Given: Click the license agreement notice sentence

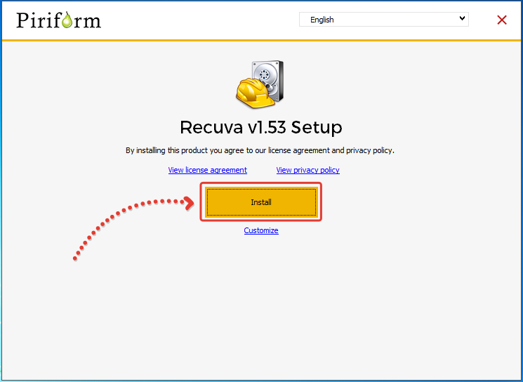Looking at the screenshot, I should pyautogui.click(x=260, y=150).
